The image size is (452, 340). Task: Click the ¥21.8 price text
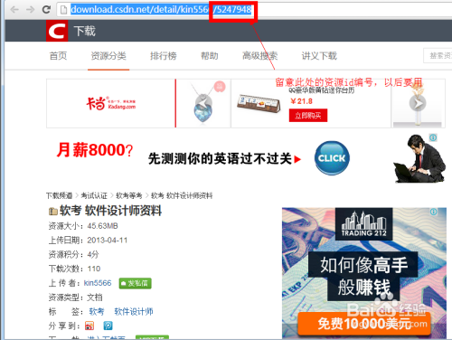[x=301, y=101]
